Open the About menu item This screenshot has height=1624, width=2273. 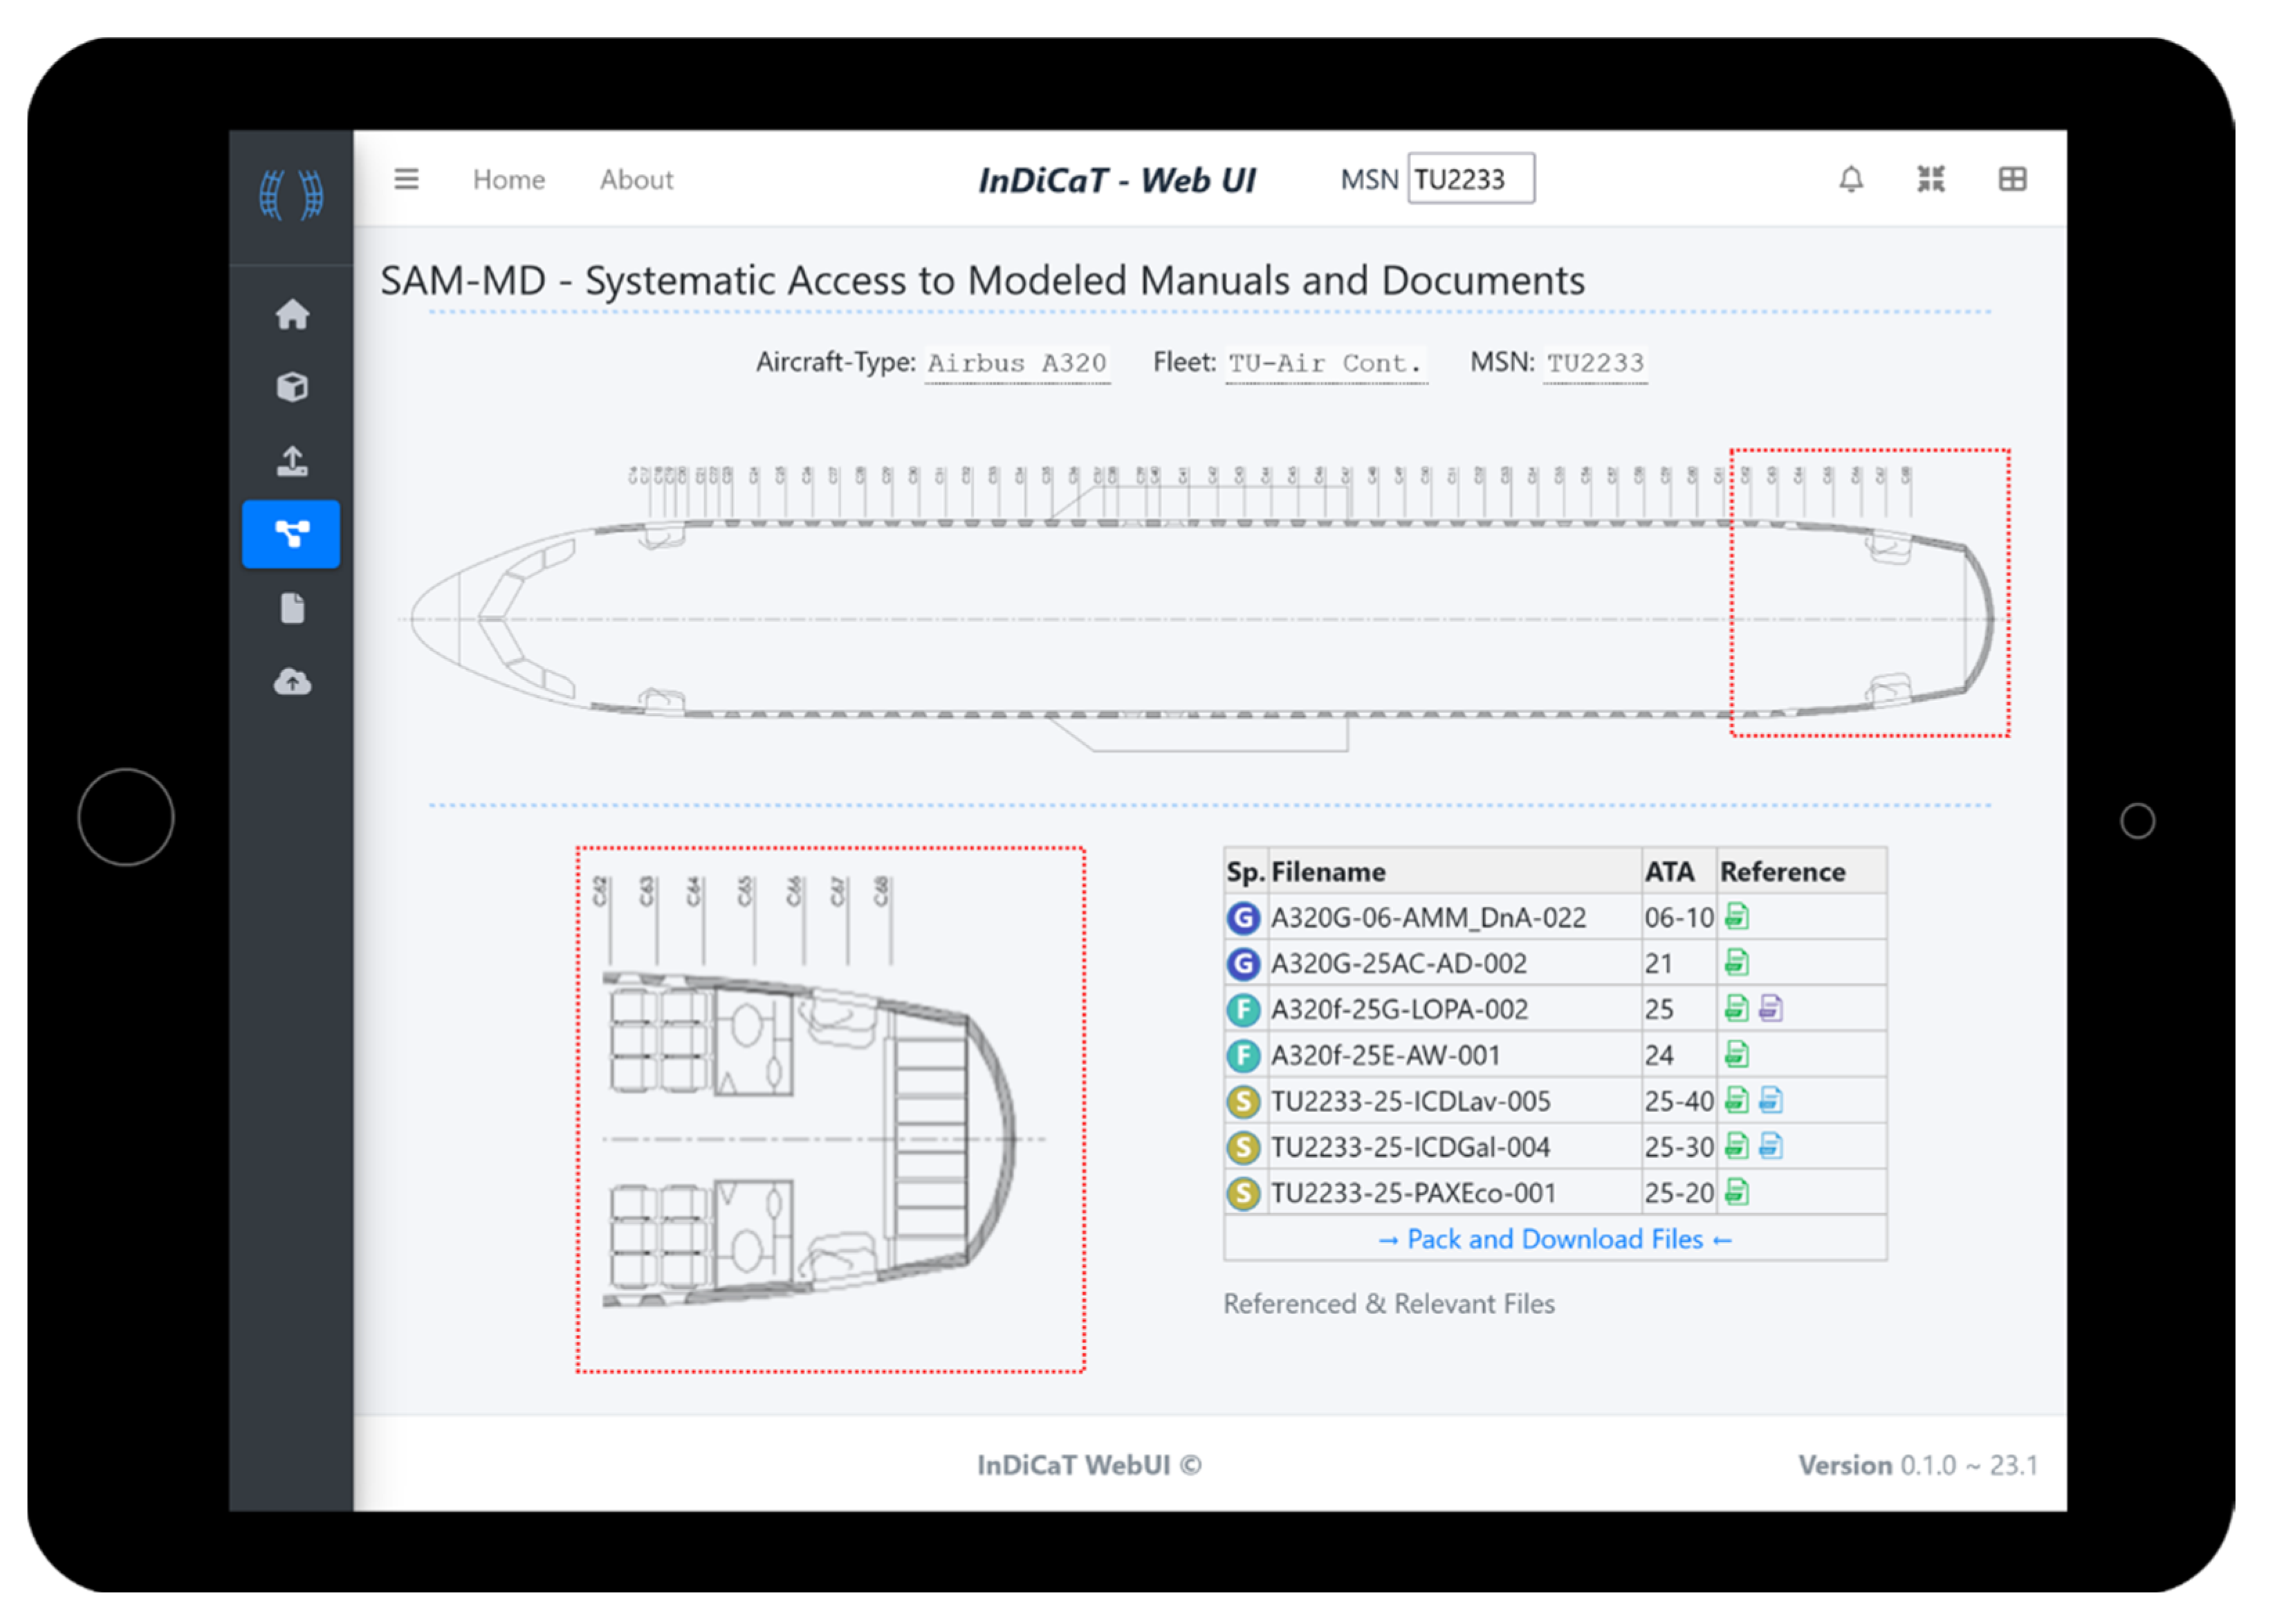click(636, 180)
